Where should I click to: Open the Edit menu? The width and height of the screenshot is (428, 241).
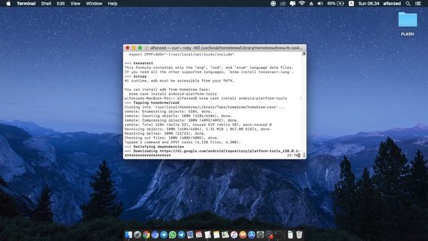[61, 3]
